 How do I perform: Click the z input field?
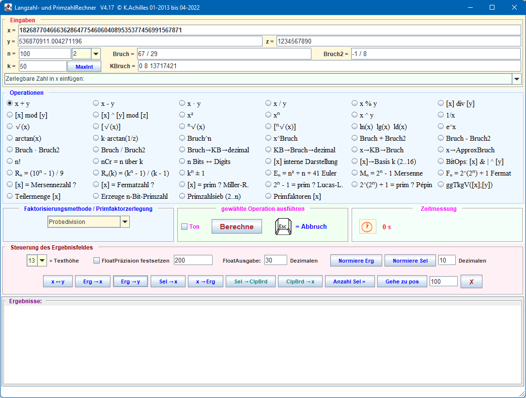(x=399, y=41)
